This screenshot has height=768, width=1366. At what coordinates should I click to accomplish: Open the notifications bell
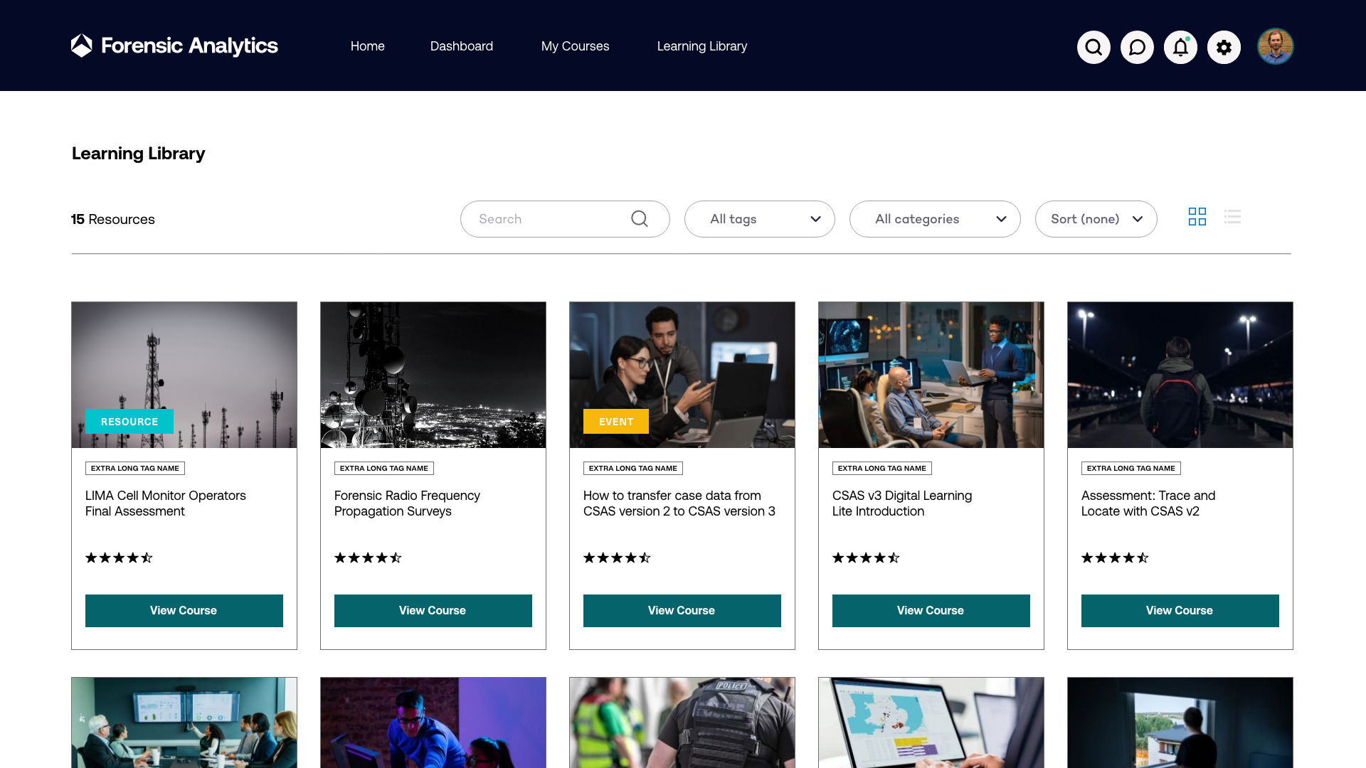1180,48
